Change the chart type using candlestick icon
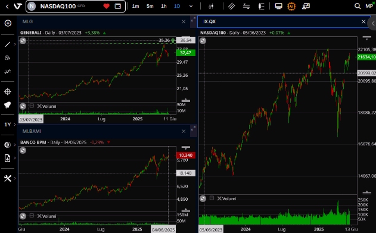 click(211, 7)
